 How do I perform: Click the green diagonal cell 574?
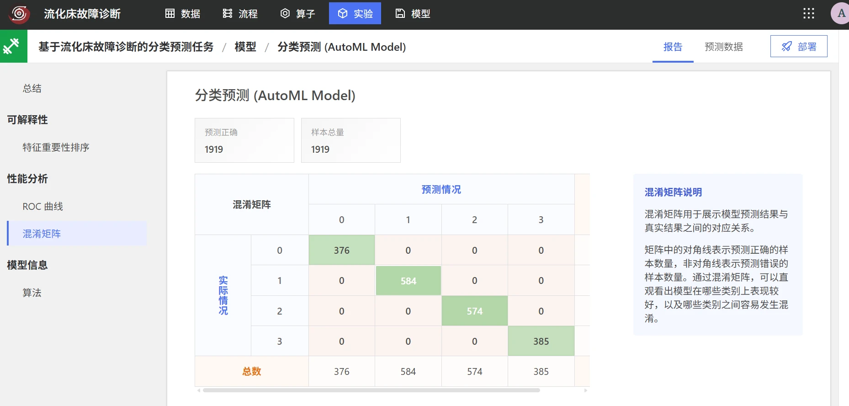pyautogui.click(x=475, y=311)
